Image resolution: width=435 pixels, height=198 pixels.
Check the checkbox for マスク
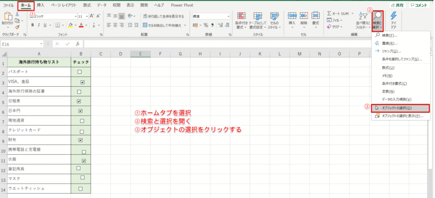(x=82, y=178)
